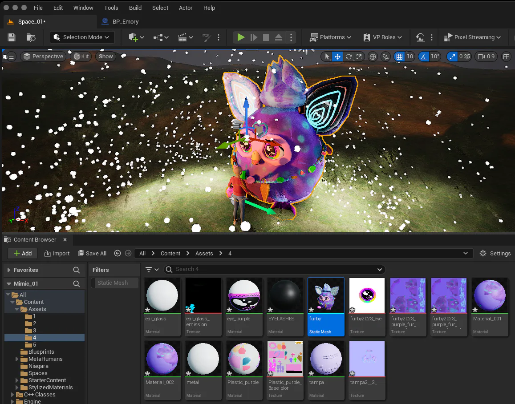Activate the scale gizmo tool
Screen dimensions: 515x404
click(x=359, y=57)
